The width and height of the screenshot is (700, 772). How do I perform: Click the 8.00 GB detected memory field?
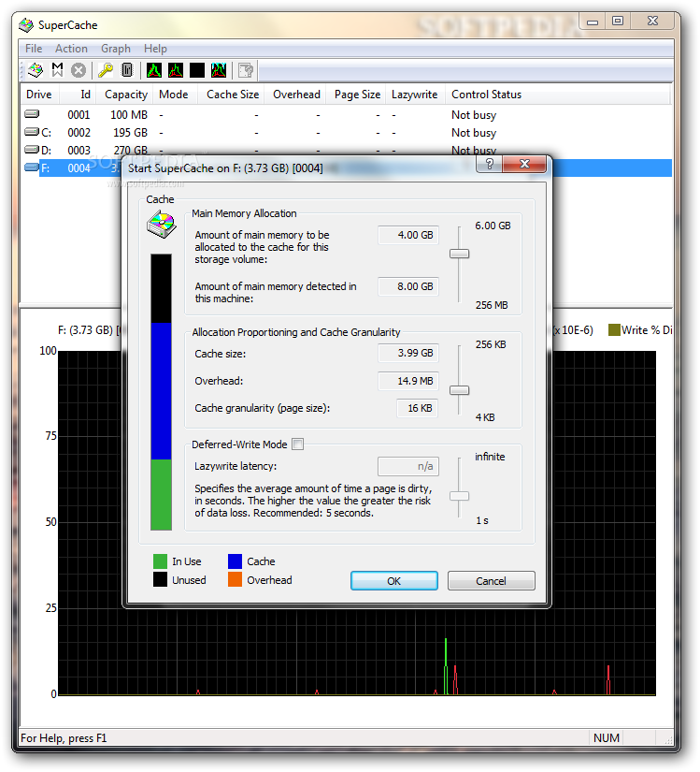[408, 286]
